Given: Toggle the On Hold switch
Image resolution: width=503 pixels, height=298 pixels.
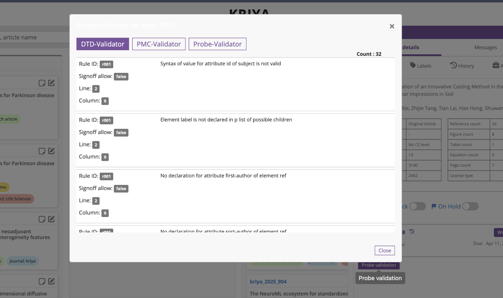Looking at the screenshot, I should (x=470, y=206).
